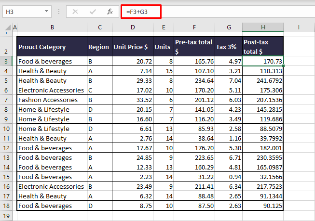Select pre-tax total 234.64
This screenshot has width=315, height=221.
(x=194, y=80)
